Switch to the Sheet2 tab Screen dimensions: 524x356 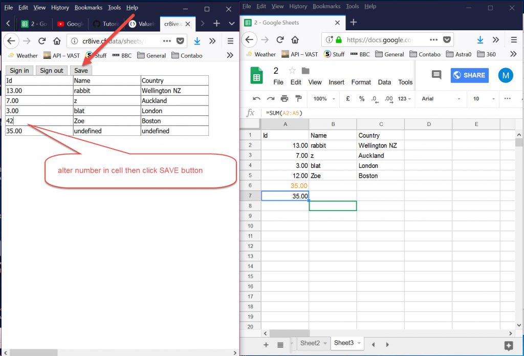click(x=310, y=343)
